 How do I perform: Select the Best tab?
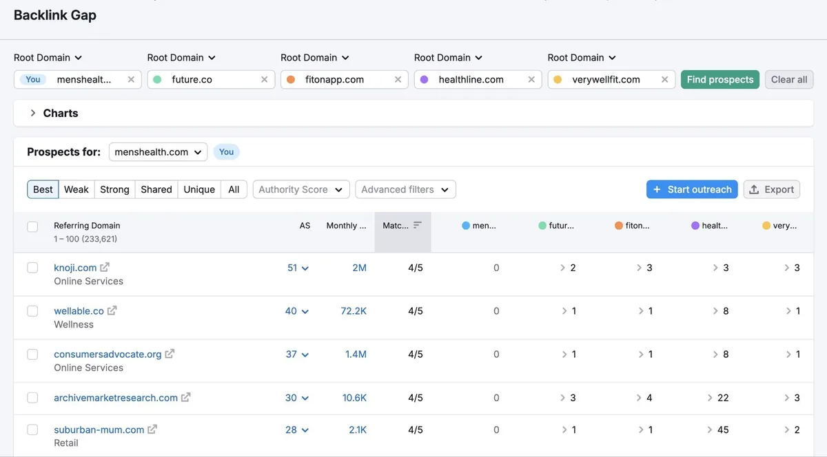point(43,189)
